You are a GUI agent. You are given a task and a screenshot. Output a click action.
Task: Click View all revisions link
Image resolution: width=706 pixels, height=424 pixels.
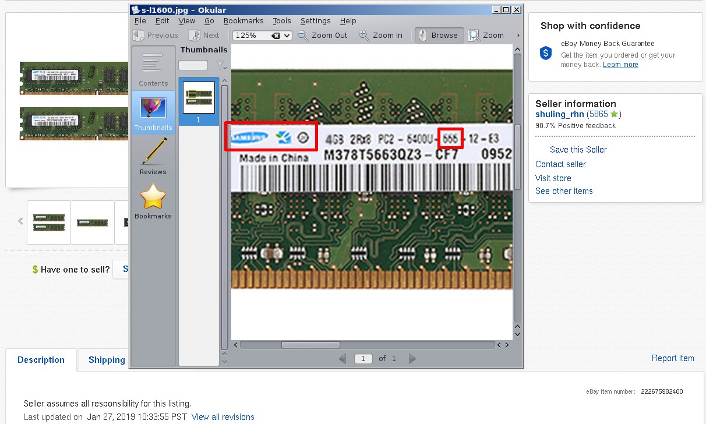pyautogui.click(x=223, y=417)
